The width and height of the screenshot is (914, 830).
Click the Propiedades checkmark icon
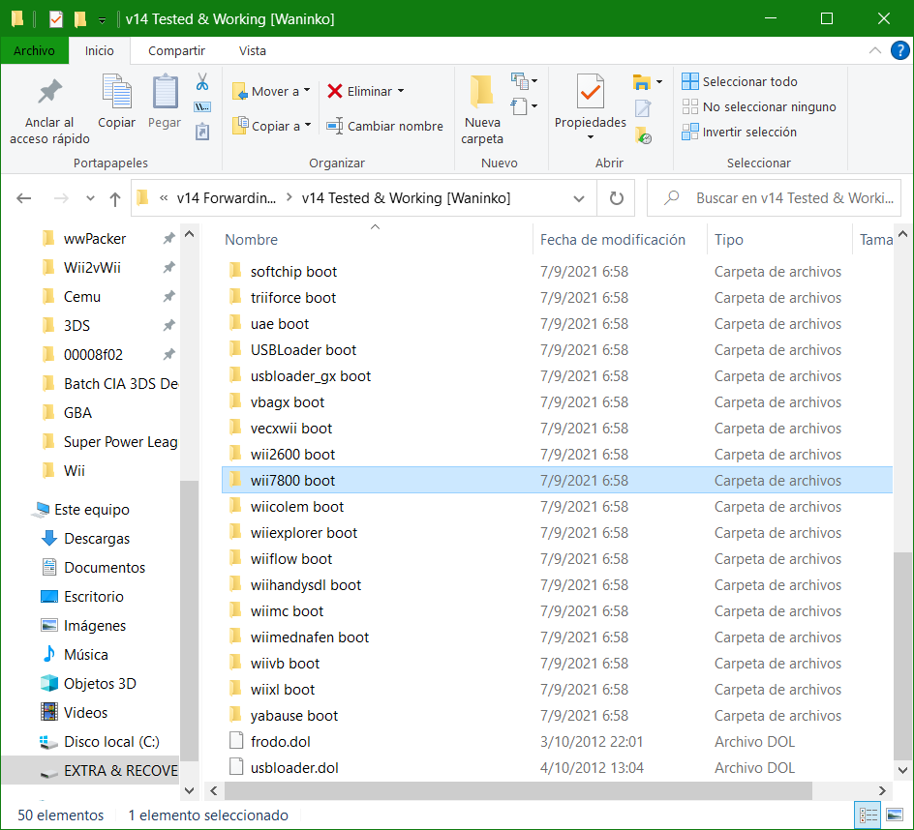pyautogui.click(x=590, y=92)
